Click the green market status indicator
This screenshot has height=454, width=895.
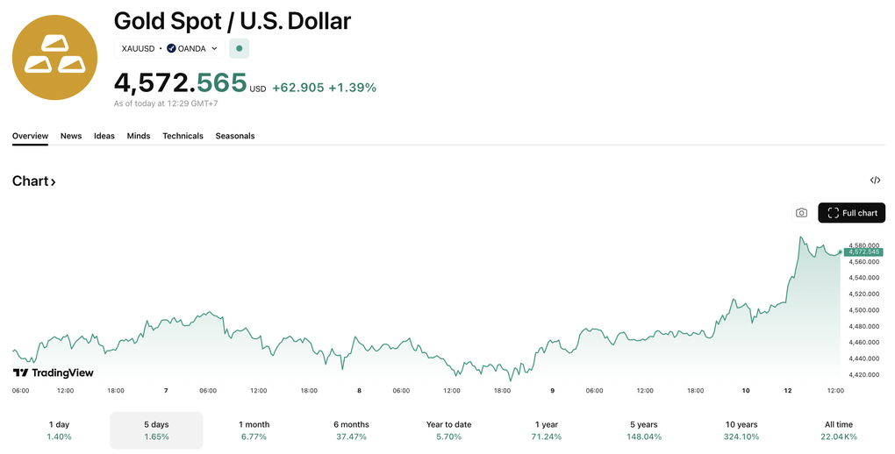(x=240, y=48)
